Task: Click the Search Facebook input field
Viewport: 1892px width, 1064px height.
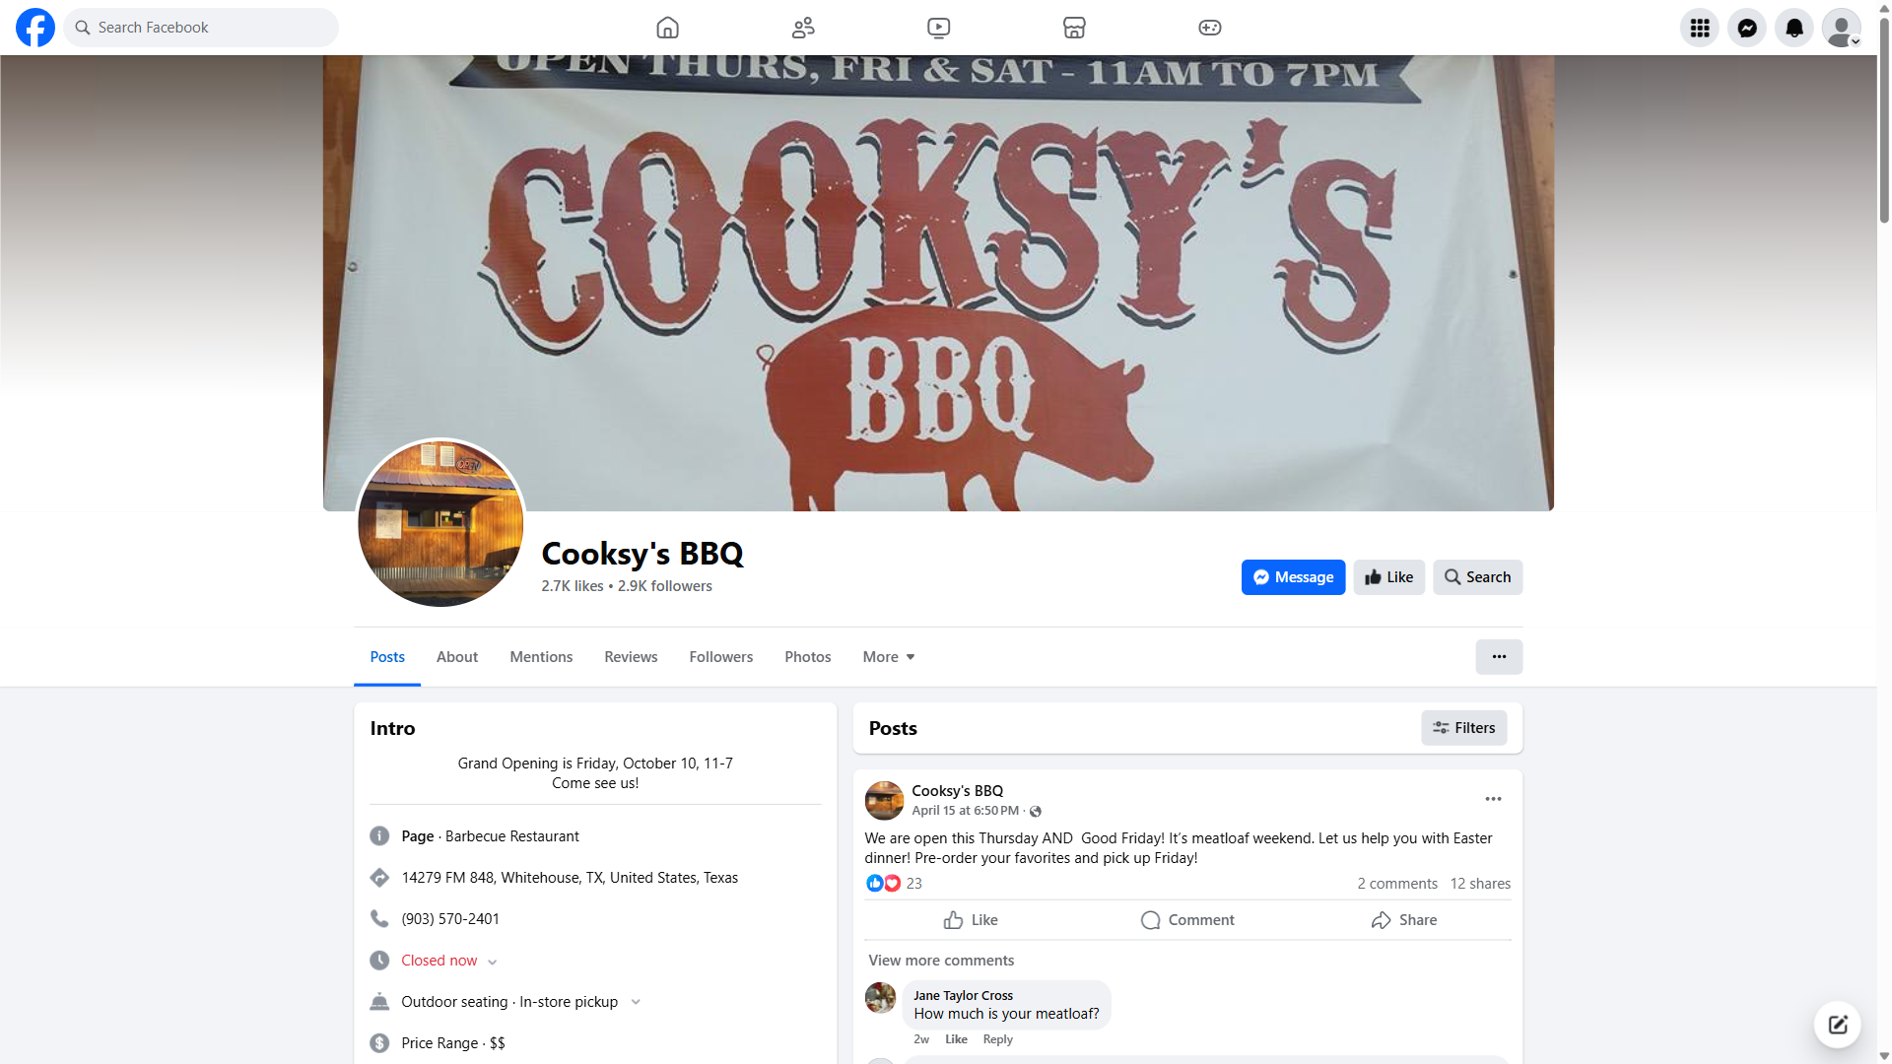Action: (x=201, y=28)
